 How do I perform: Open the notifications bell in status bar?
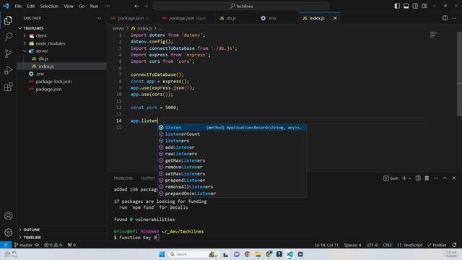(454, 245)
